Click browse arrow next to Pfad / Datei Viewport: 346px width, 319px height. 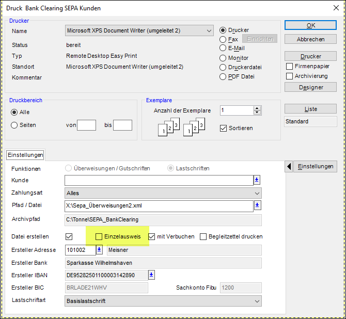coord(257,206)
